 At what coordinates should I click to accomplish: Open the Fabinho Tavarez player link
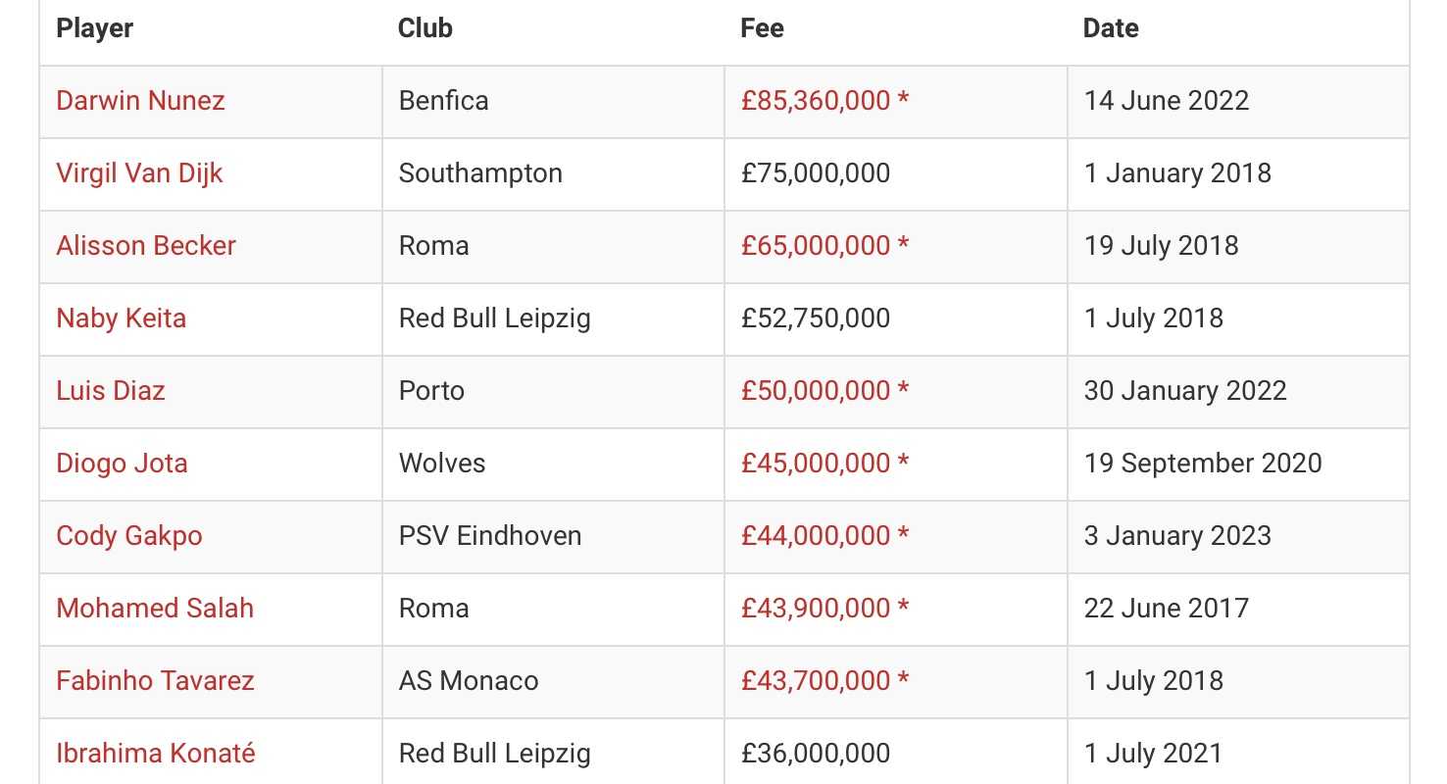[x=155, y=681]
